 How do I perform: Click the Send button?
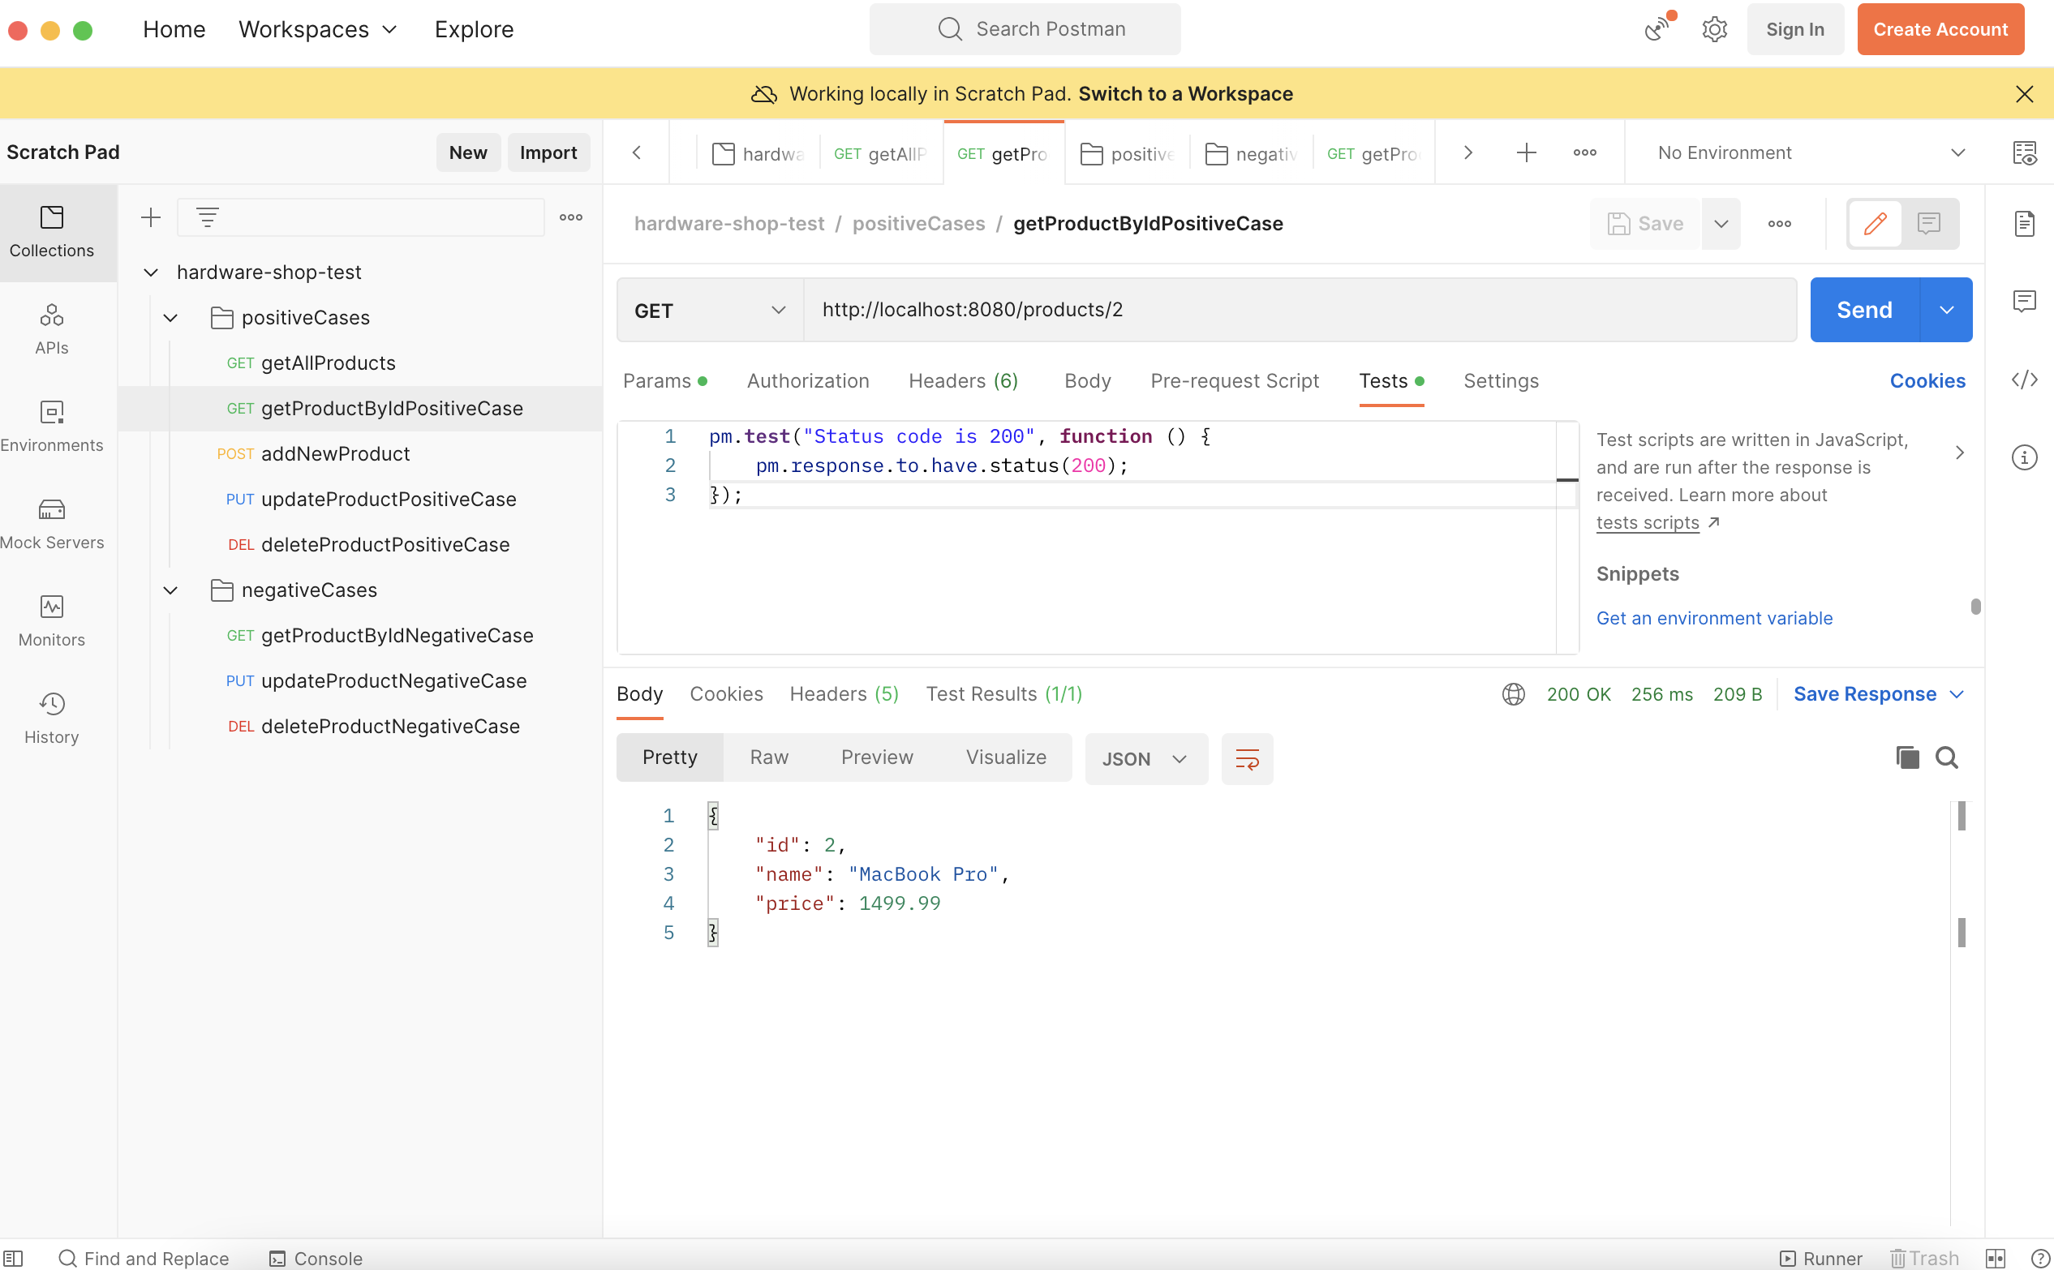1864,310
